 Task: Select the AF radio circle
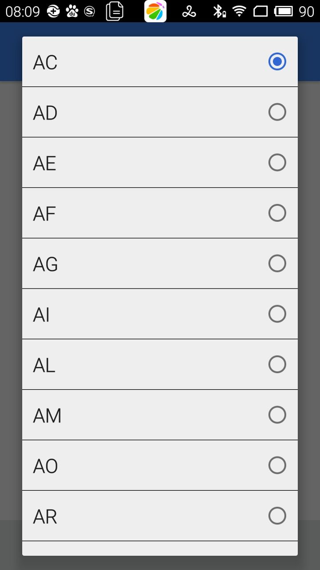click(277, 213)
